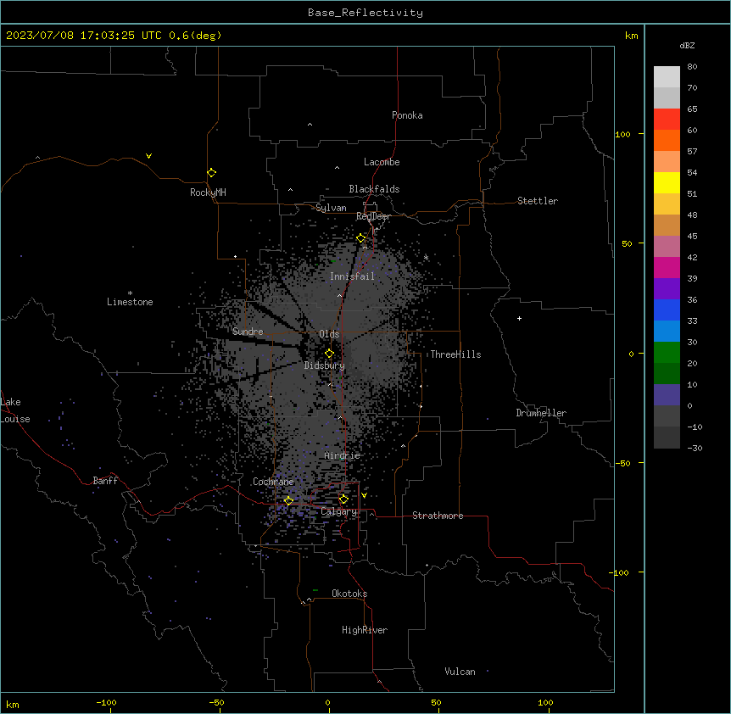
Task: Click the dBZ legend heading
Action: pos(687,45)
